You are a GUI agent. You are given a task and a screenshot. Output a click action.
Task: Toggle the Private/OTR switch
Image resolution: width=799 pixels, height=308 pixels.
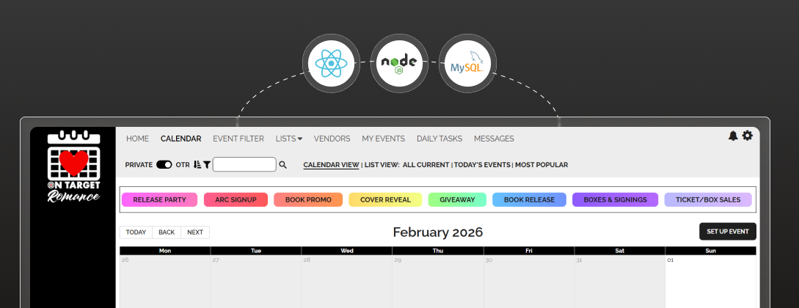164,165
